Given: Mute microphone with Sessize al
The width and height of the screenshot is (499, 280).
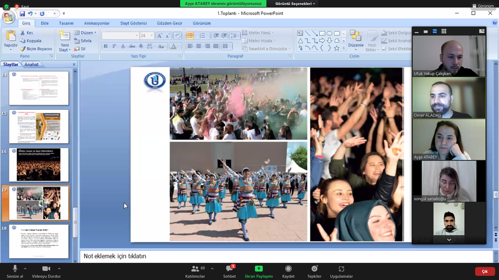Looking at the screenshot, I should (x=15, y=272).
